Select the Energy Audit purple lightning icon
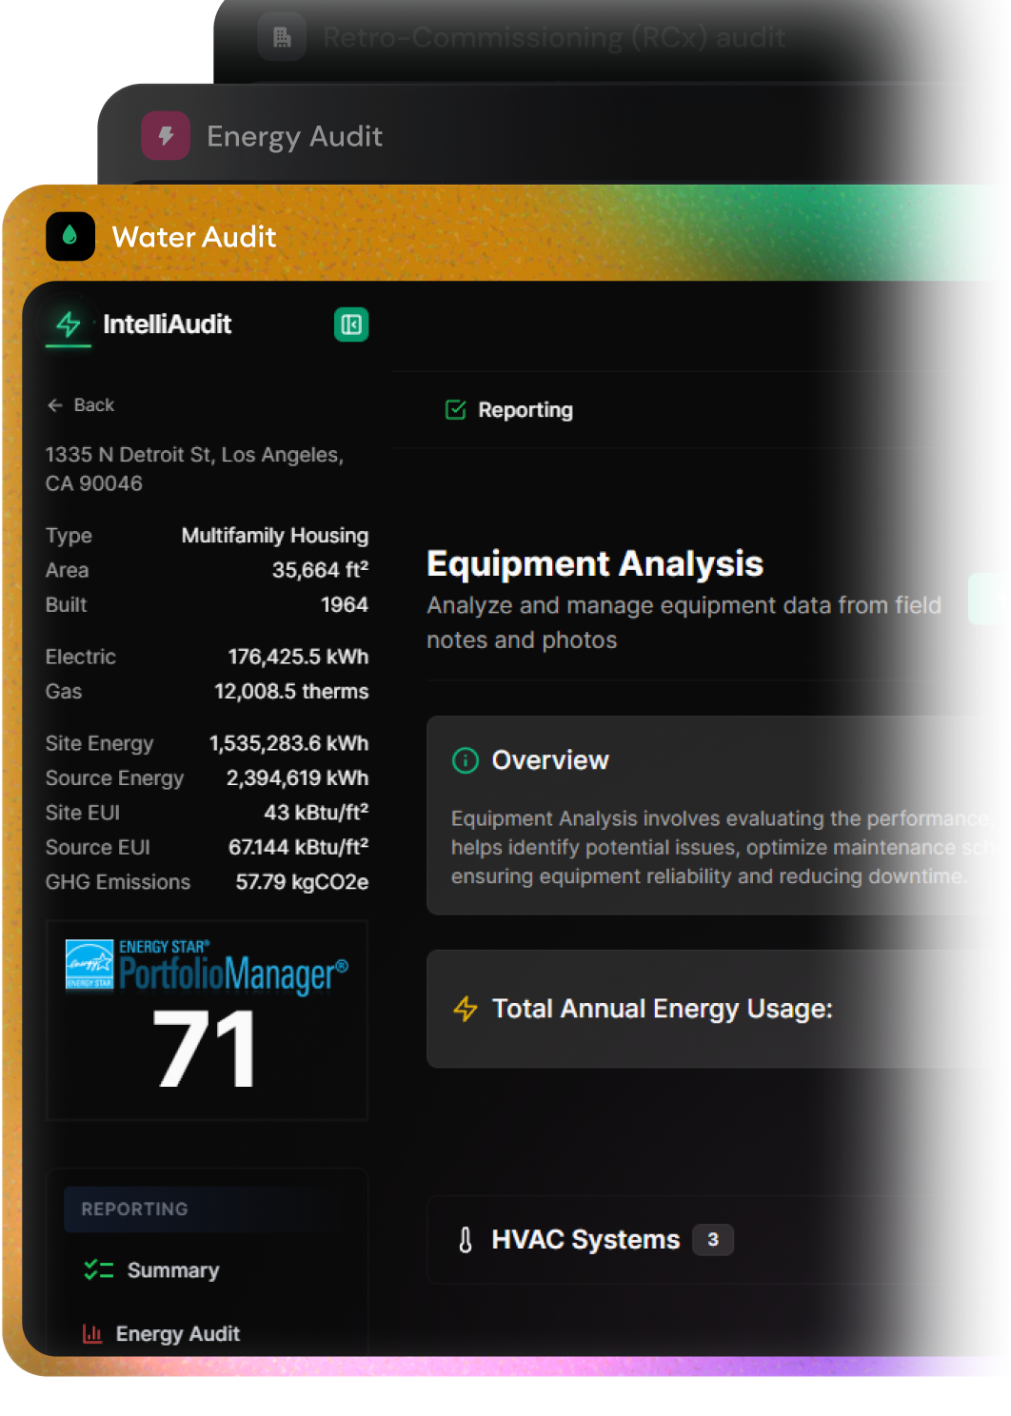1011x1416 pixels. 166,135
